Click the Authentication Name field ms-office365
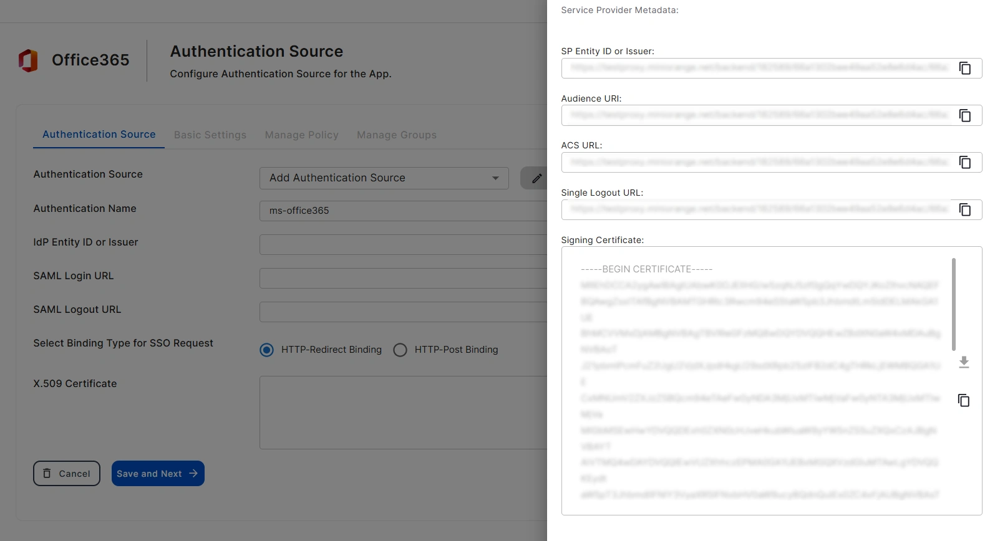Viewport: 990px width, 541px height. pos(403,211)
